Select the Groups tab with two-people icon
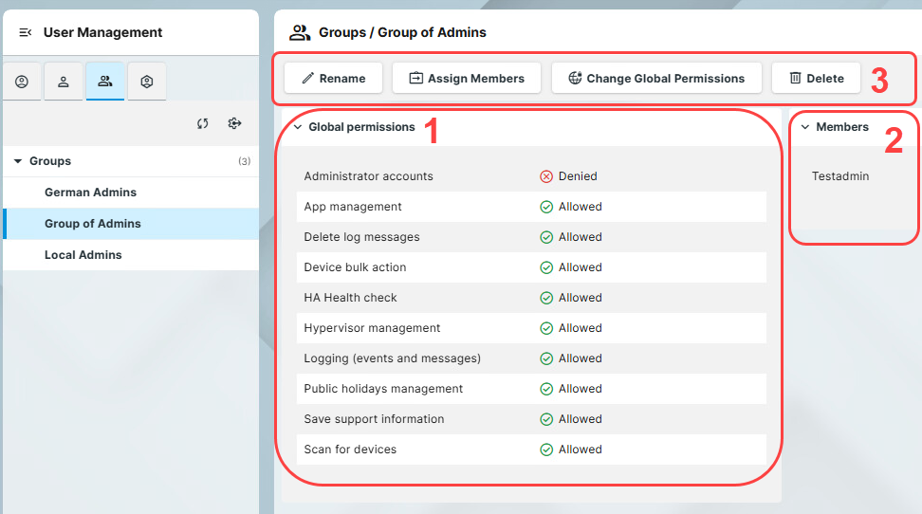The height and width of the screenshot is (514, 922). (x=105, y=82)
